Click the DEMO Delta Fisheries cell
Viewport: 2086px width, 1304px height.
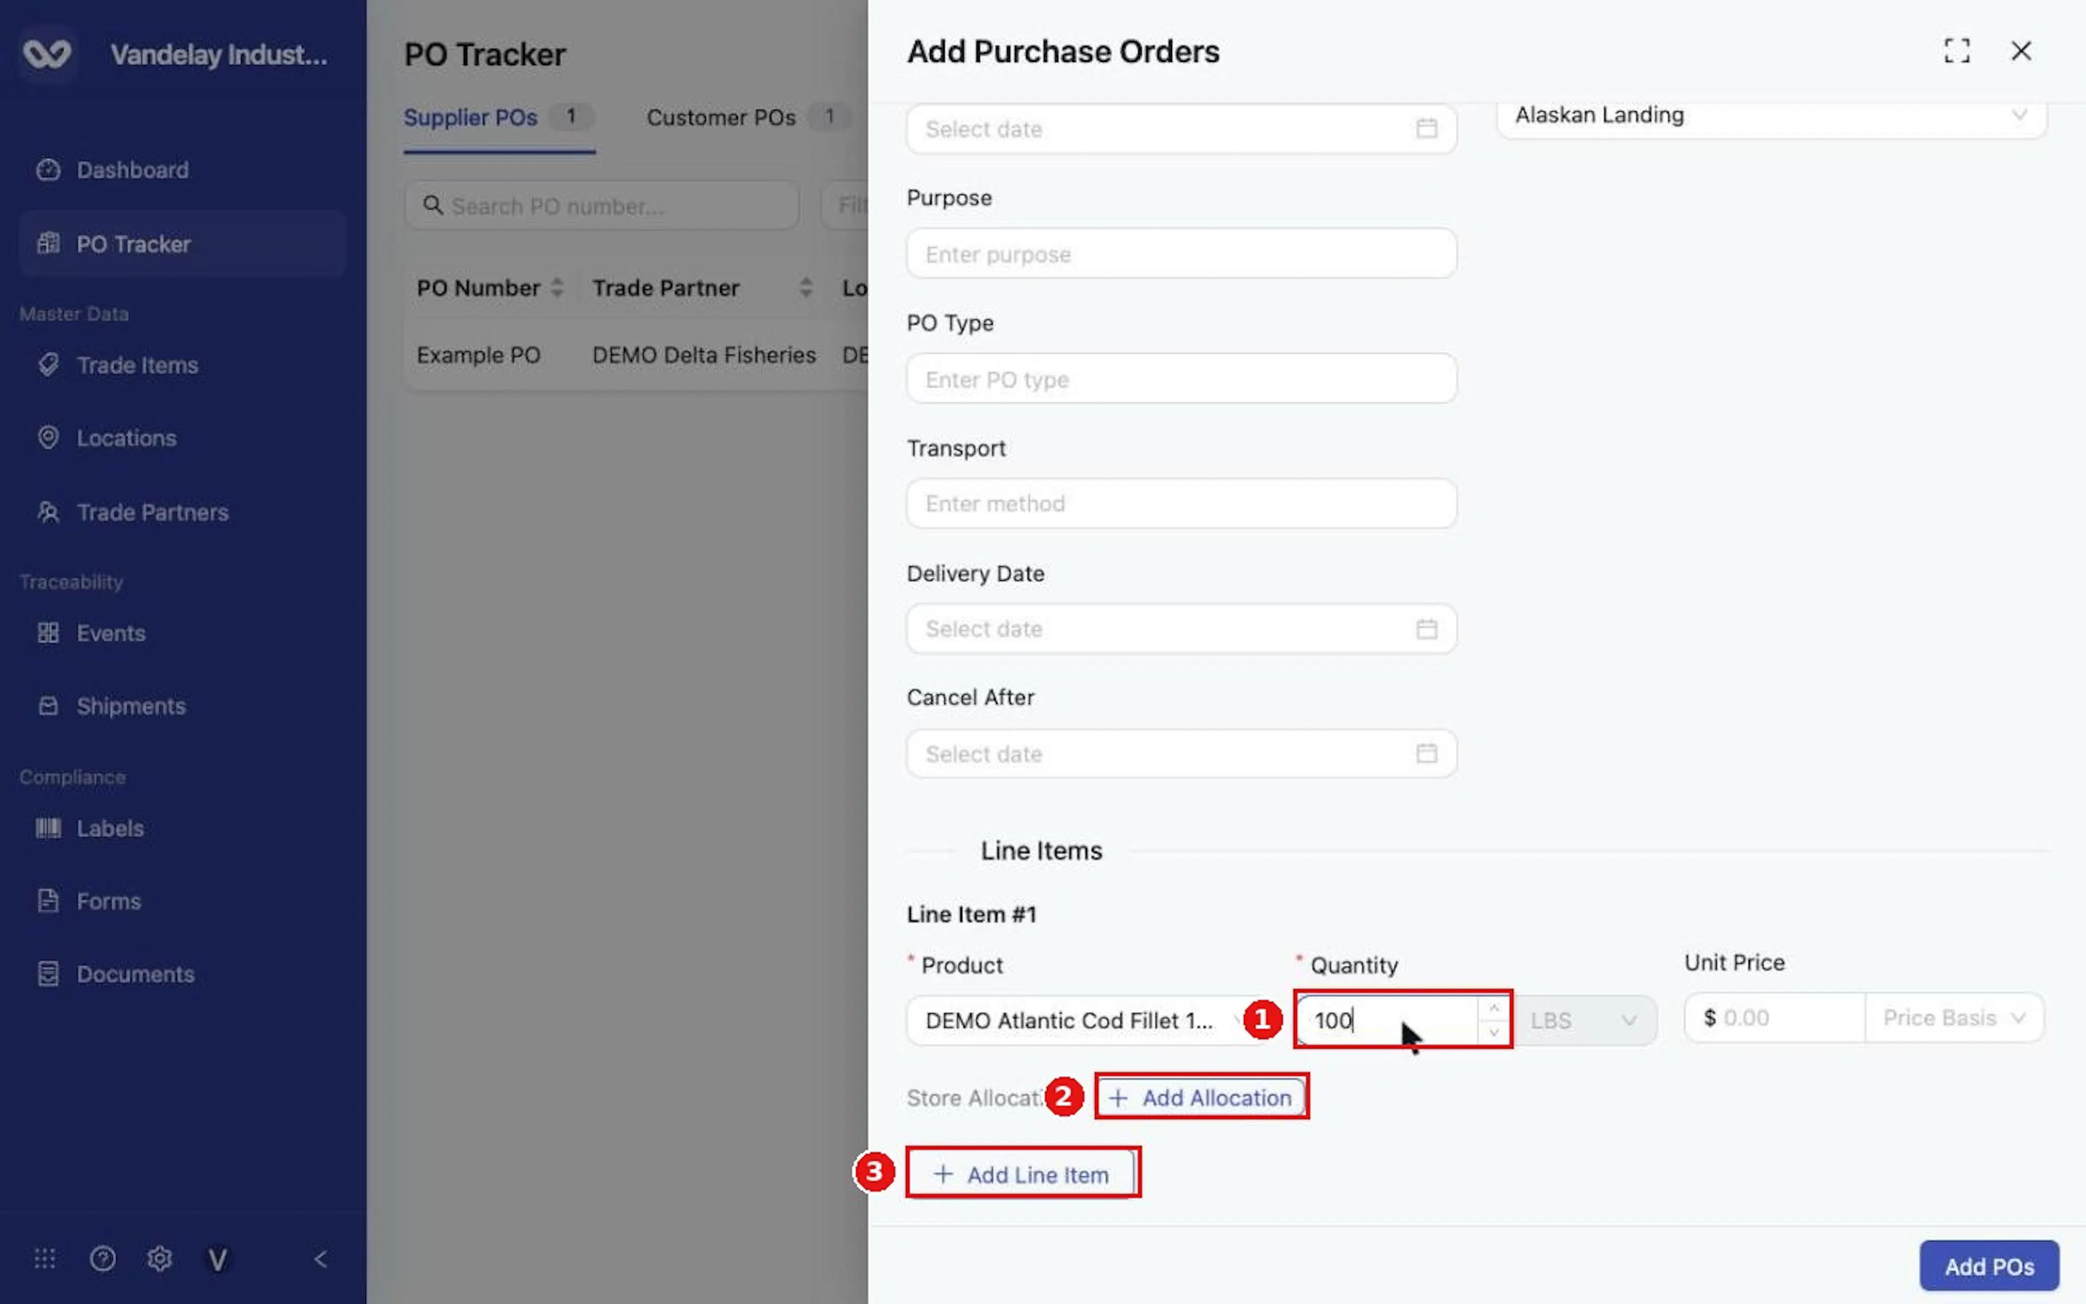tap(704, 355)
